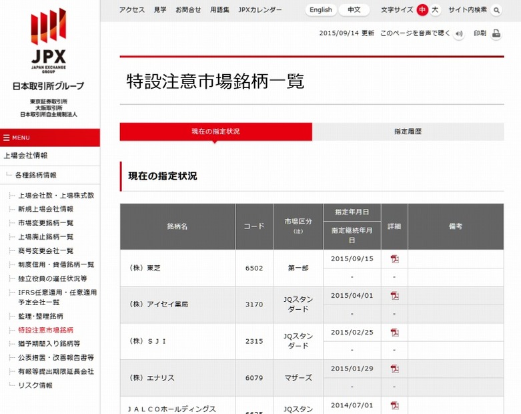Click the printer icon

pos(496,33)
